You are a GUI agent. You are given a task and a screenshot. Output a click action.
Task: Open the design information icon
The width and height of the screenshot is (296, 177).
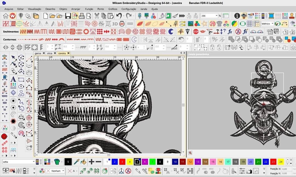[237, 16]
